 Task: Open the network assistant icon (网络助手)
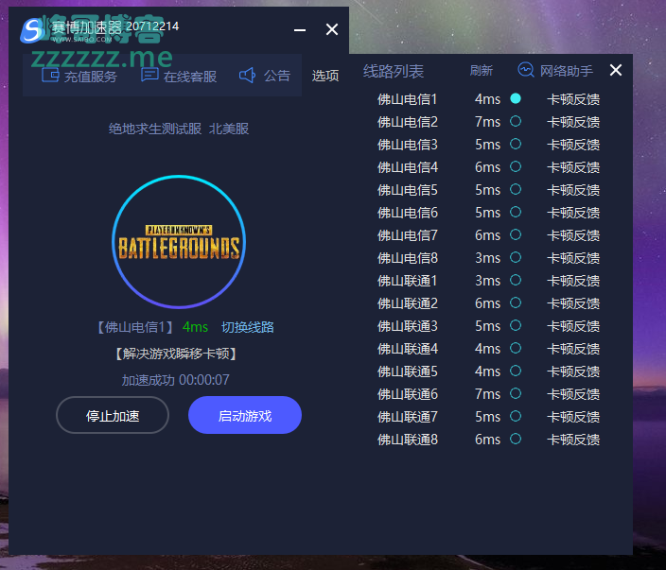[526, 70]
